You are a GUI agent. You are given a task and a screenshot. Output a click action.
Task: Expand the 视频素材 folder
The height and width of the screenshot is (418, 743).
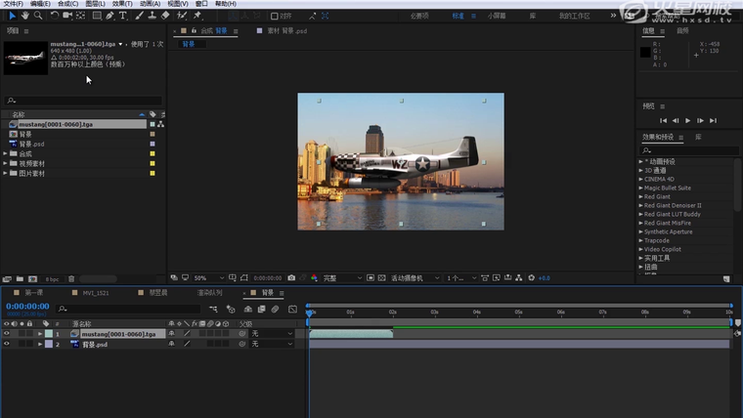click(x=6, y=163)
